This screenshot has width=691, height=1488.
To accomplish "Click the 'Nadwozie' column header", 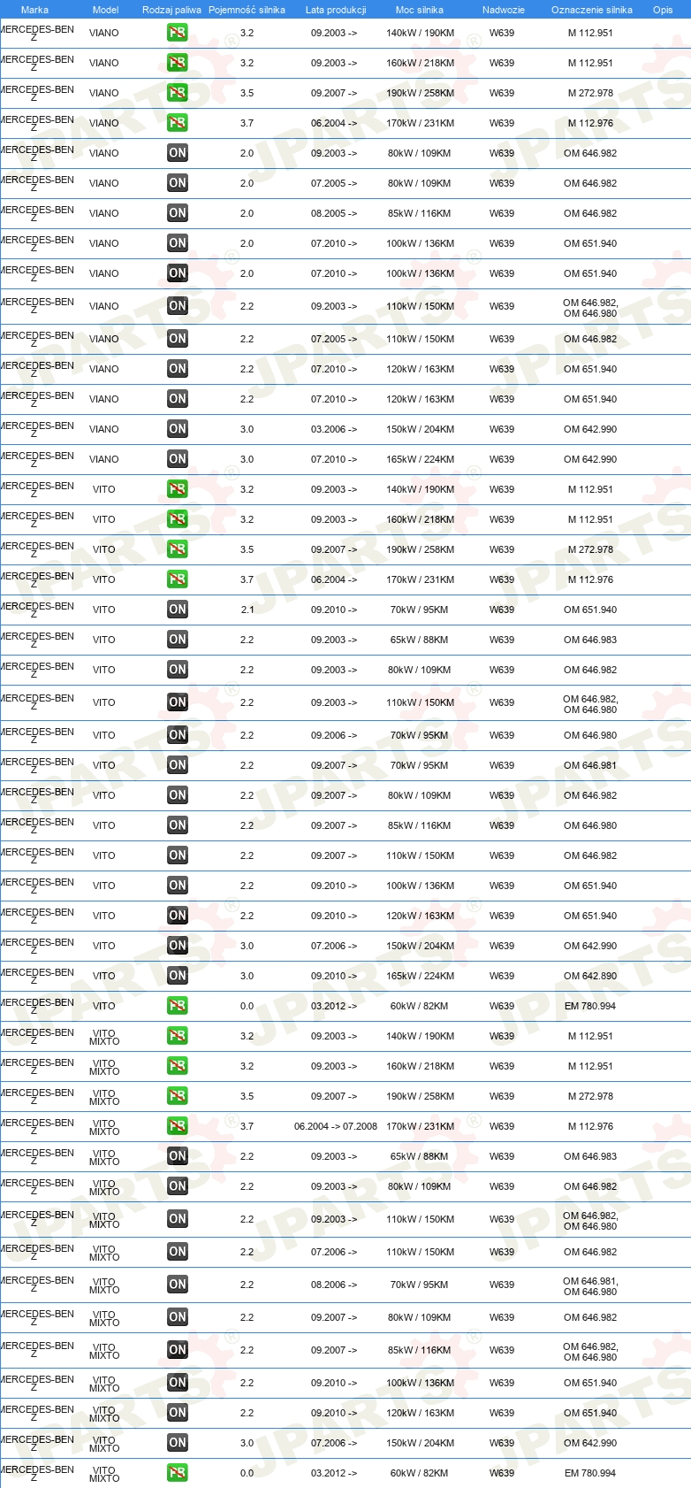I will (504, 10).
